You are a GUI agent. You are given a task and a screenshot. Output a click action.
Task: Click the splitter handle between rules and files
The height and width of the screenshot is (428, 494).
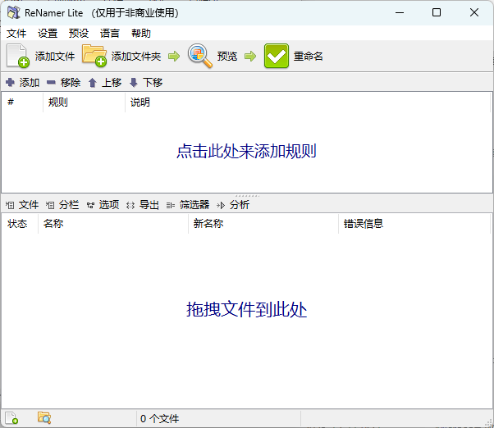pyautogui.click(x=247, y=195)
